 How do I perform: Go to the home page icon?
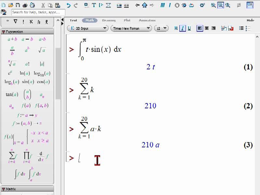click(x=145, y=5)
